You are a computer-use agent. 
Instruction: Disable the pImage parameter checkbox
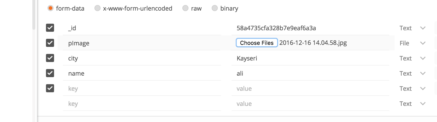[x=50, y=43]
